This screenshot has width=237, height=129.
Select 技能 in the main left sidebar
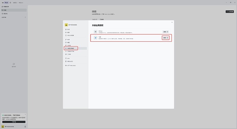[x=14, y=10]
